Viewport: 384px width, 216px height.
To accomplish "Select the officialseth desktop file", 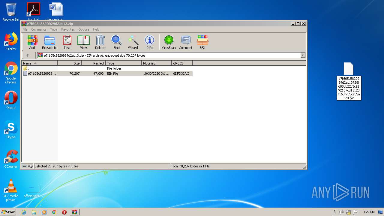I will click(x=33, y=191).
